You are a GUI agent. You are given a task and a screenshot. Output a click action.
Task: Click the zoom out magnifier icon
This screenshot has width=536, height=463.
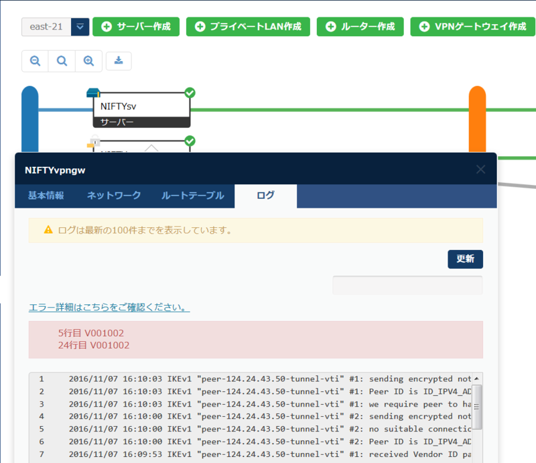[35, 61]
